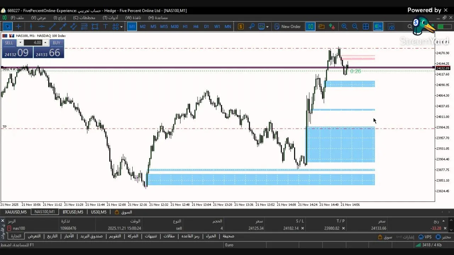Switch to the BTCUSD,M5 chart tab

tap(73, 212)
